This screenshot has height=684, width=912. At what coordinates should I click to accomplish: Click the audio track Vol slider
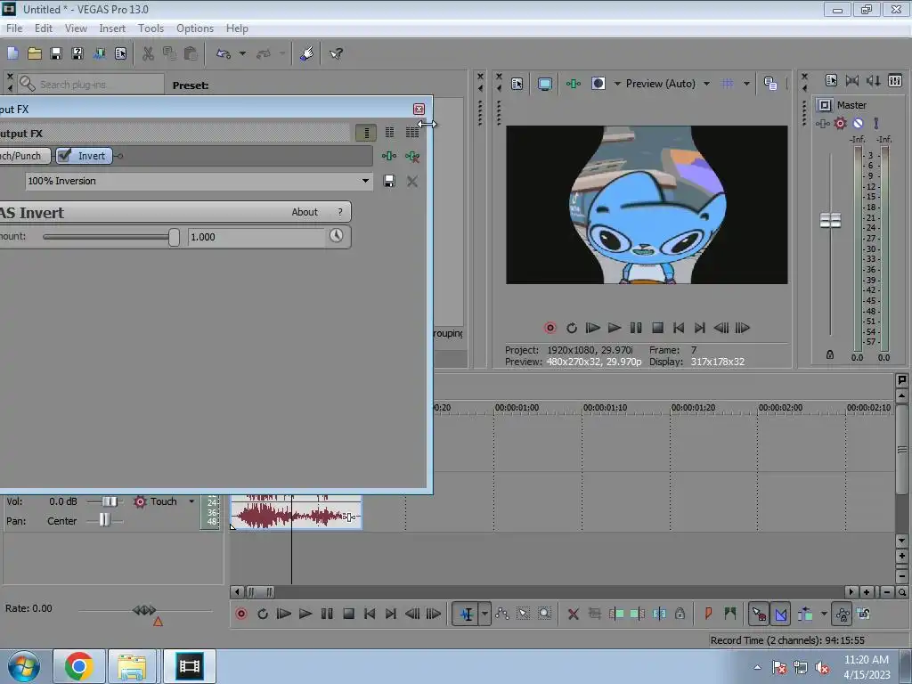coord(110,501)
